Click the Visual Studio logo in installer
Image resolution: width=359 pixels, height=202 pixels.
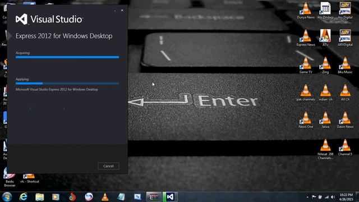[49, 19]
